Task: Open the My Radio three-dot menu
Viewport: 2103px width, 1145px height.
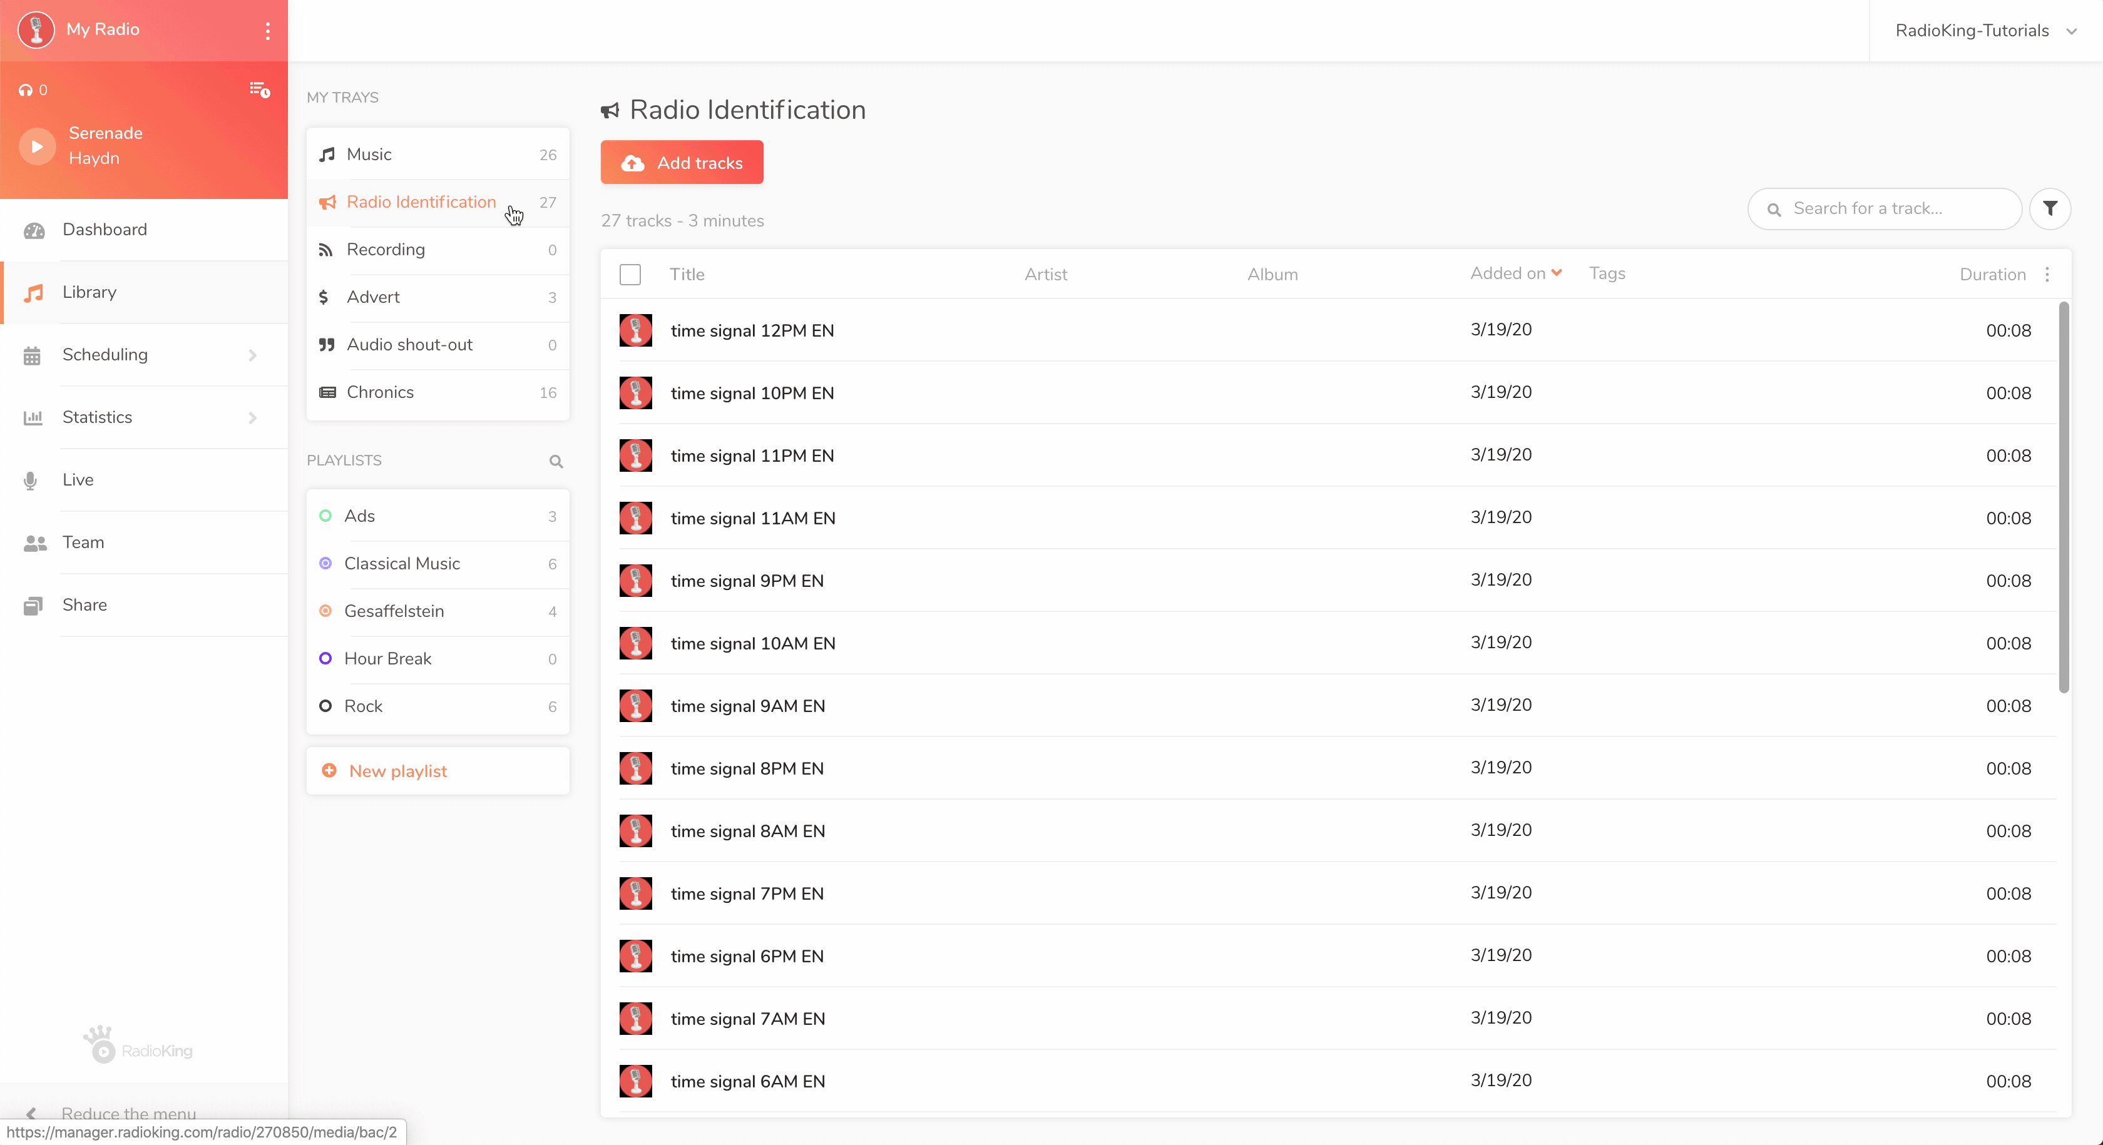Action: [x=268, y=30]
